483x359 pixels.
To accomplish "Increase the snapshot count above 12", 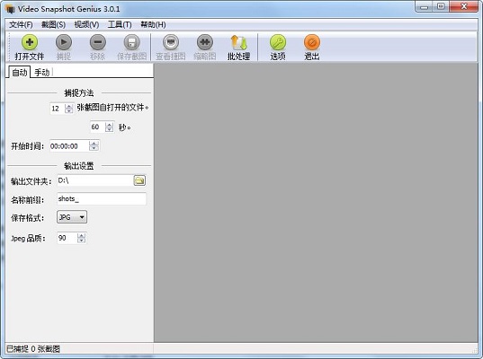I will pyautogui.click(x=69, y=106).
